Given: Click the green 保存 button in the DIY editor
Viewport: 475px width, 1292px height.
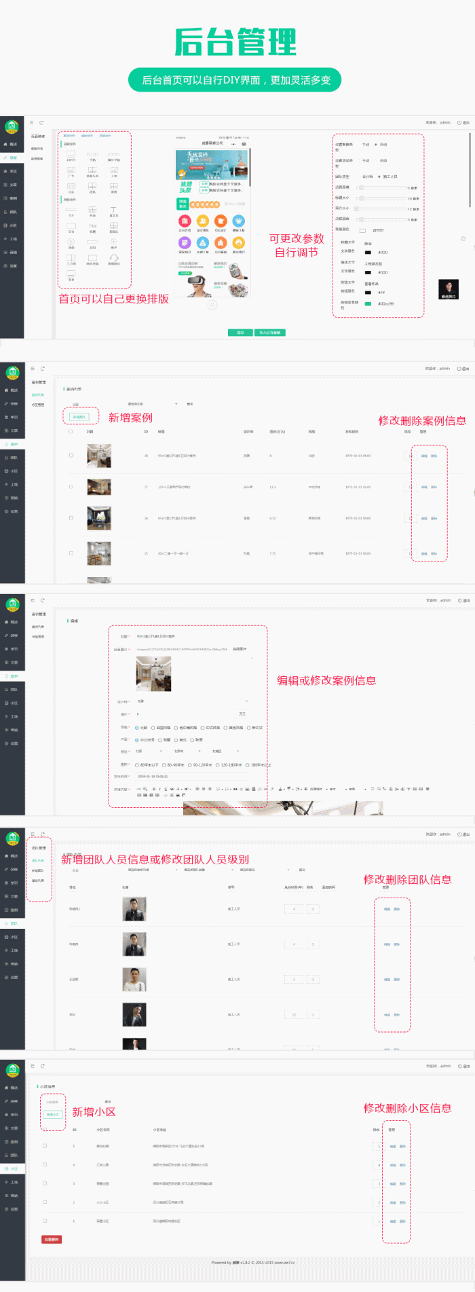Looking at the screenshot, I should tap(240, 333).
